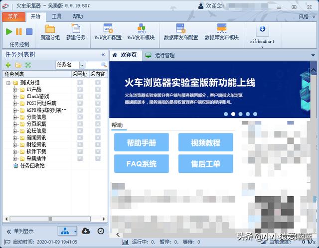Screen dimensions: 319x248
Task: Open the tab list dropdown arrow at right
Action: tap(313, 55)
